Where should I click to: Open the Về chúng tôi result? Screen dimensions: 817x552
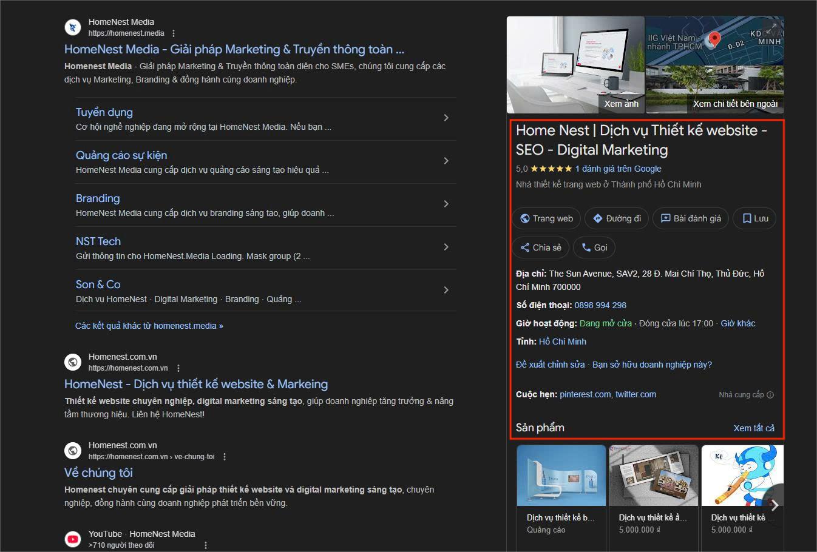[x=98, y=473]
